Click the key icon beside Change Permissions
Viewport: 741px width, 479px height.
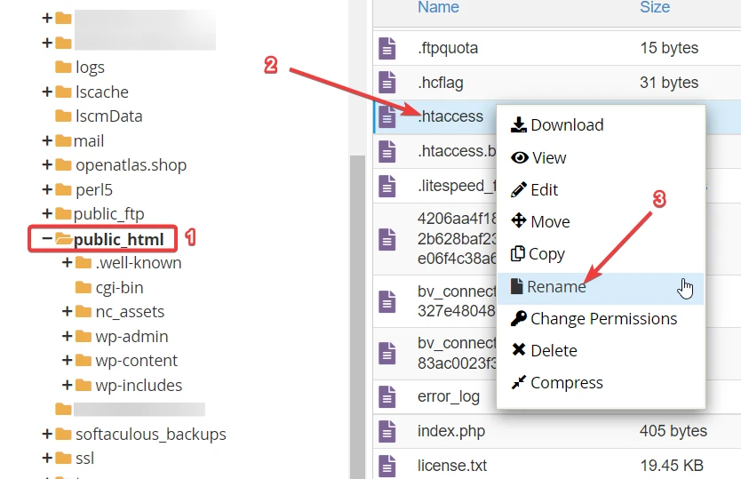(x=519, y=319)
